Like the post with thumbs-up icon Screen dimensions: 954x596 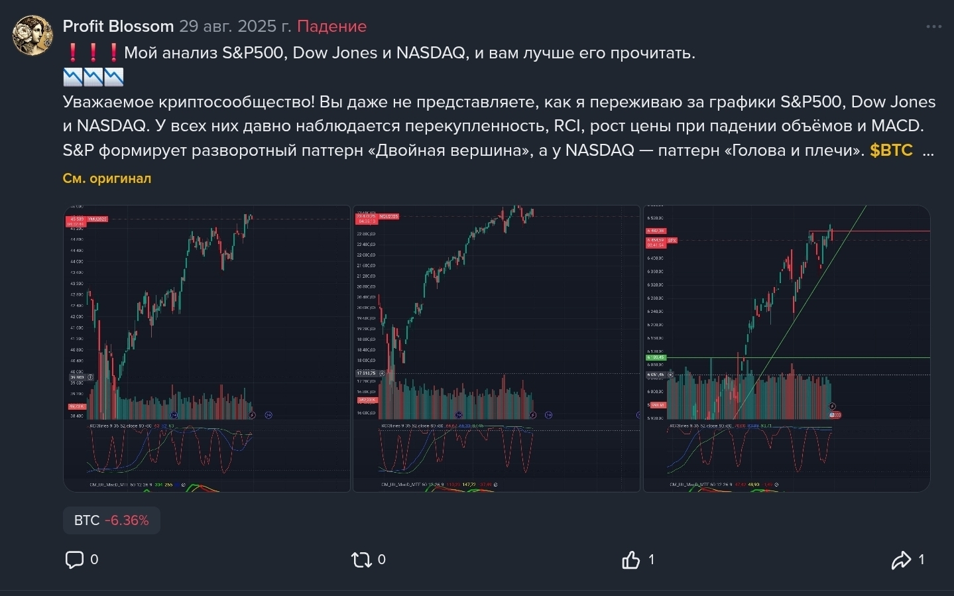pos(630,560)
